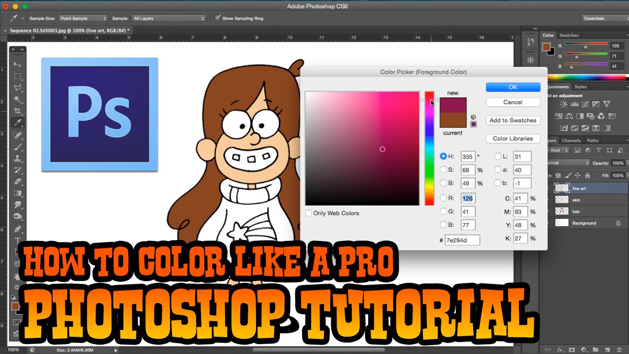The image size is (629, 354).
Task: Lock layer position icon
Action: 577,175
